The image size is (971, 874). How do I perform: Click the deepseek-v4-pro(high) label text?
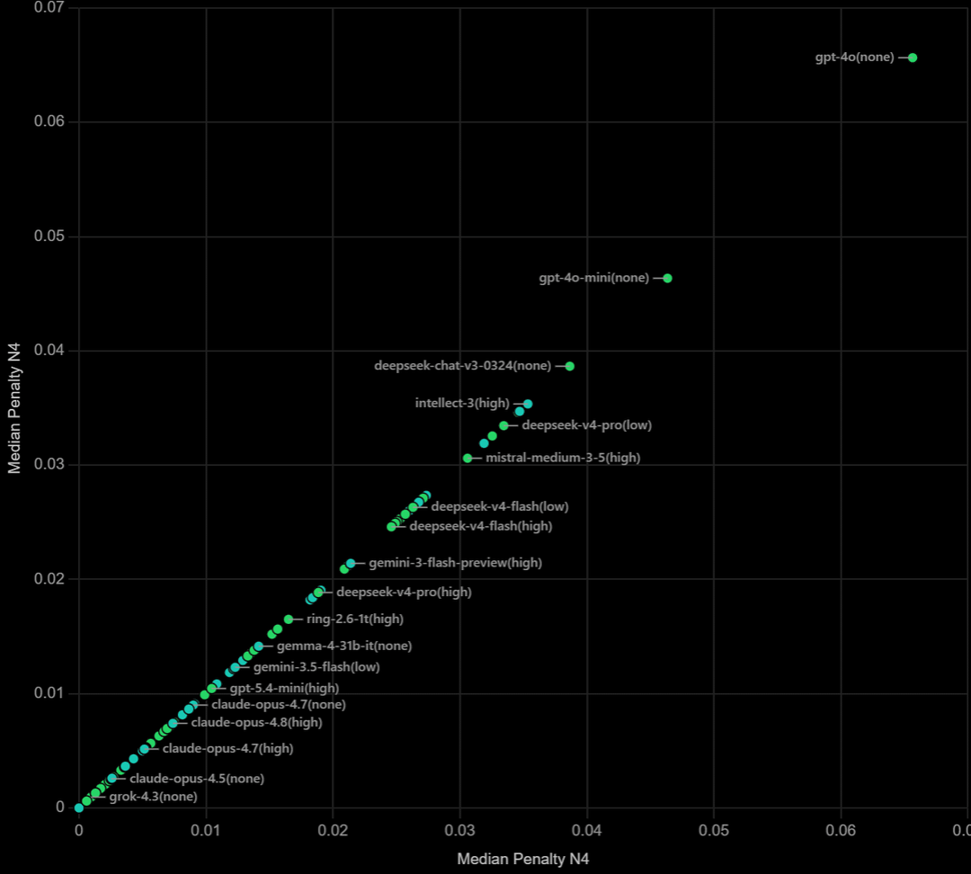click(404, 593)
